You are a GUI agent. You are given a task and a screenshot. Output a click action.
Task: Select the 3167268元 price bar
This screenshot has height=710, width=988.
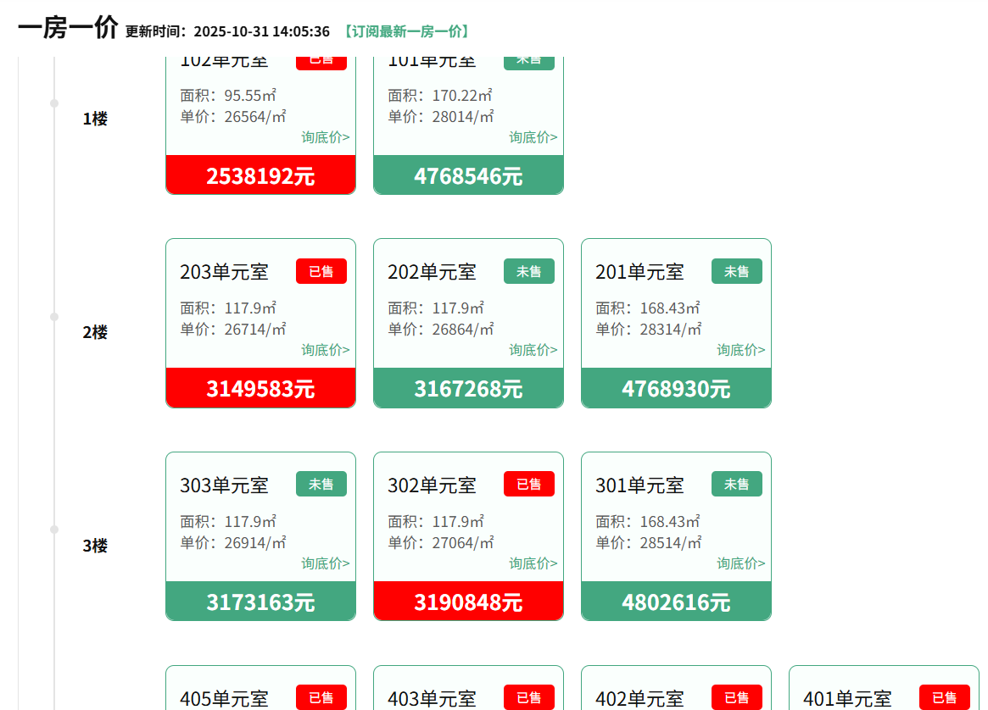(468, 389)
